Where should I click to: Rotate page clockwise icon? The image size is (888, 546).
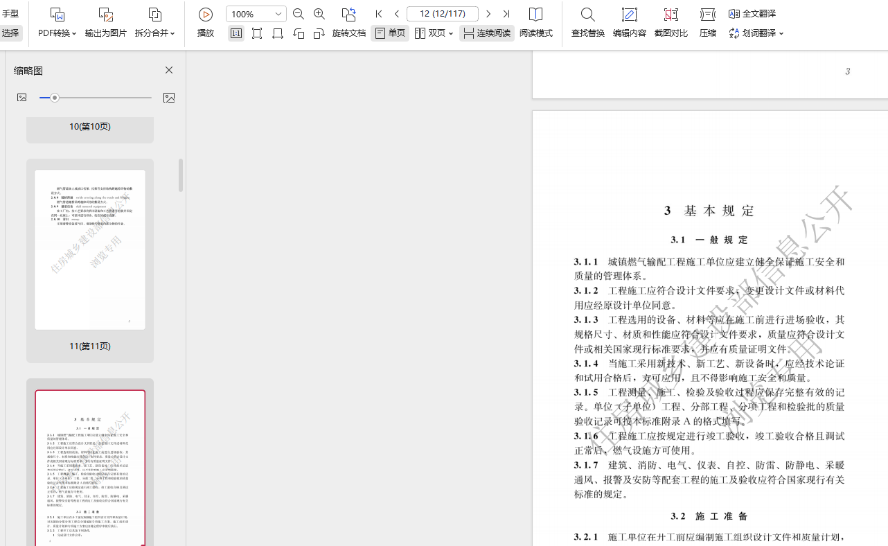(319, 33)
